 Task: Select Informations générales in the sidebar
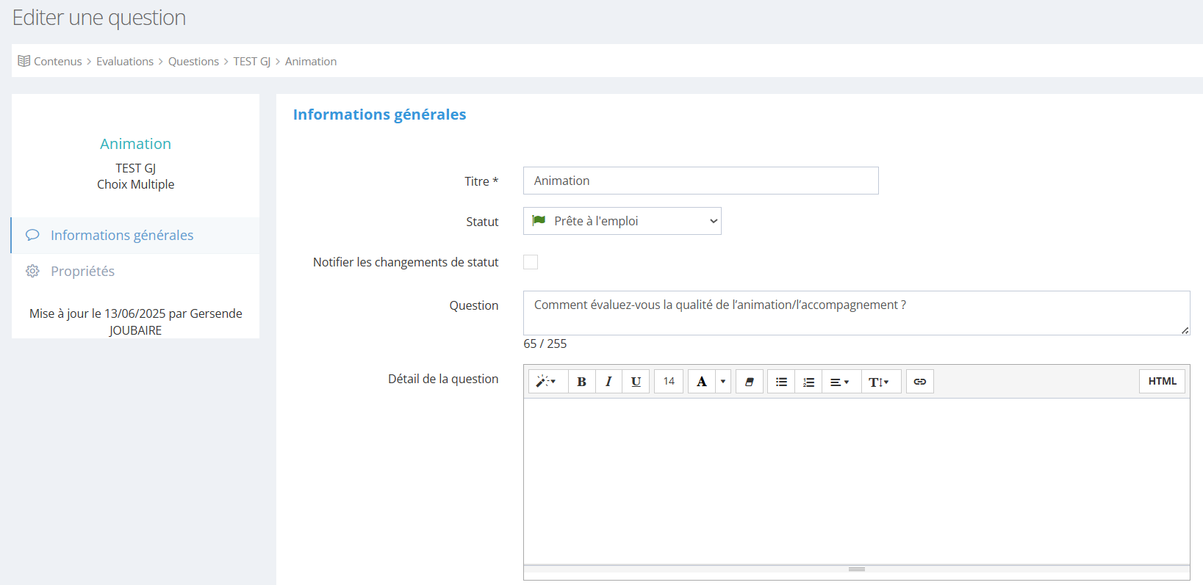pos(122,236)
